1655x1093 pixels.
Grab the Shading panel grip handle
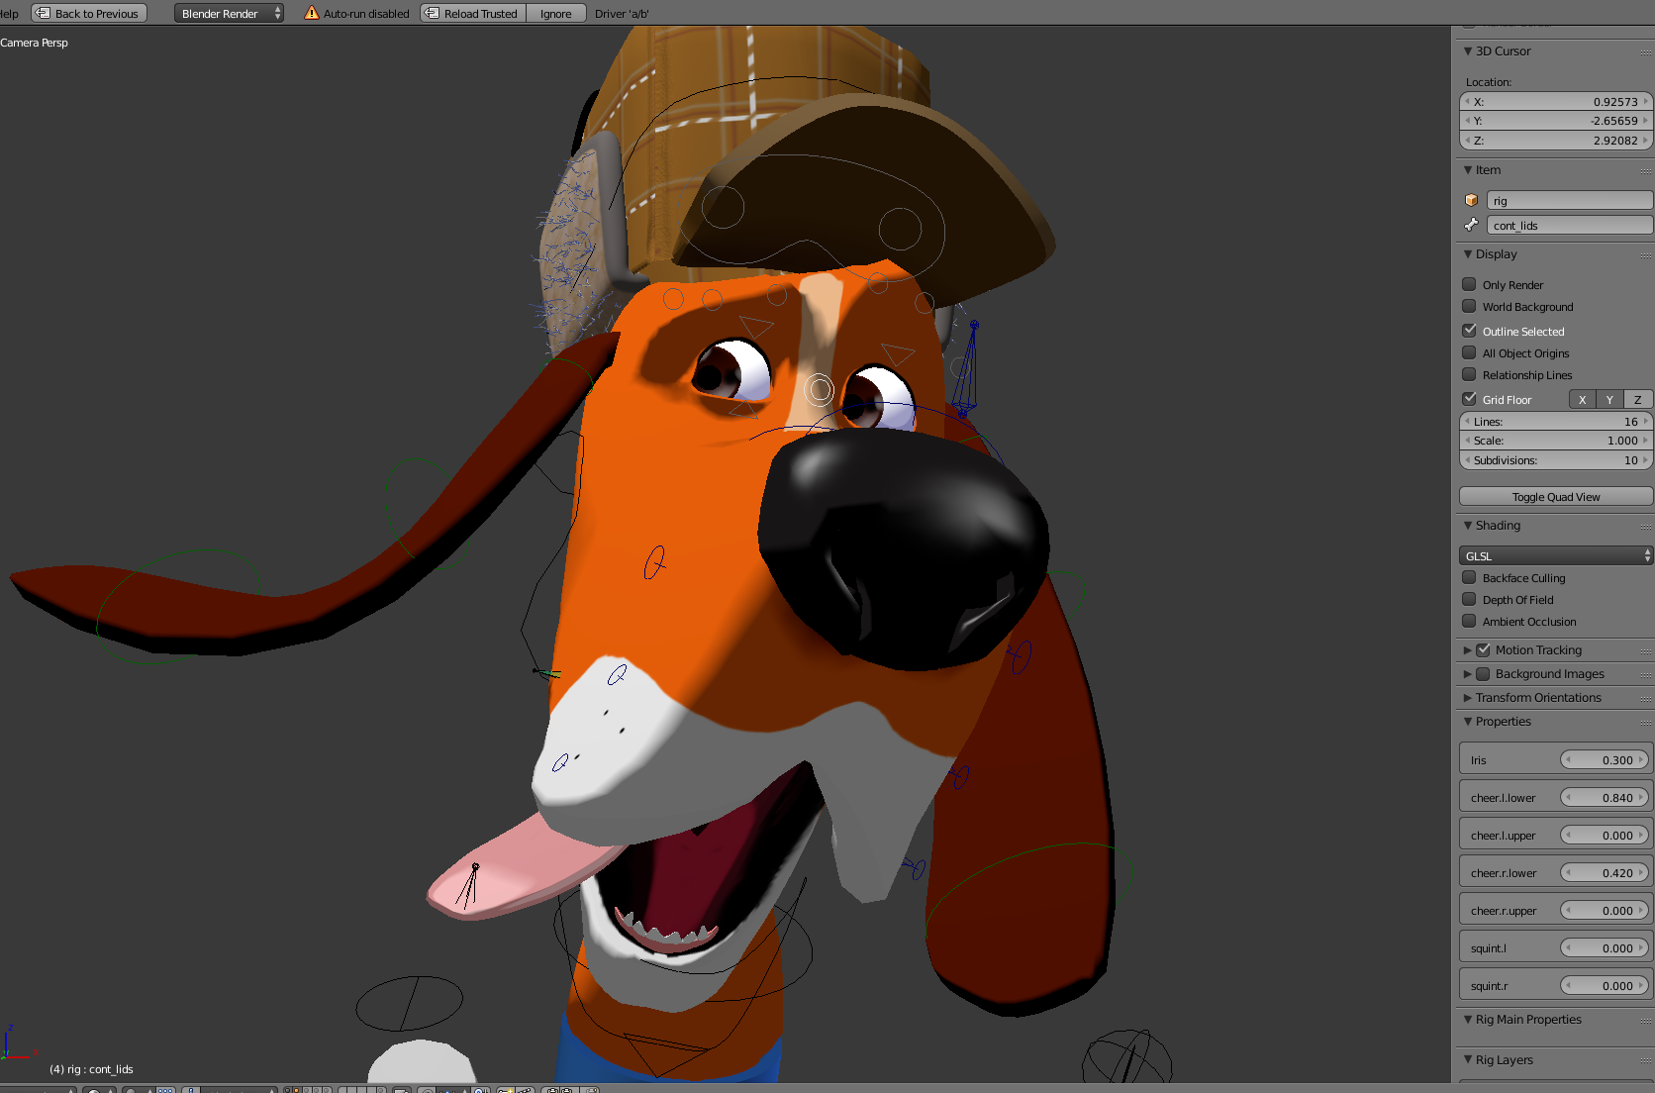click(1645, 526)
